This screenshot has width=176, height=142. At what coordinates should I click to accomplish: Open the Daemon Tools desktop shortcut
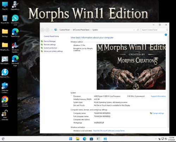[5, 73]
